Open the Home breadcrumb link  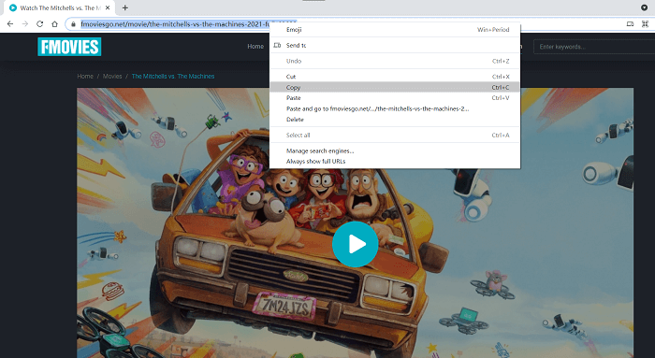point(85,76)
